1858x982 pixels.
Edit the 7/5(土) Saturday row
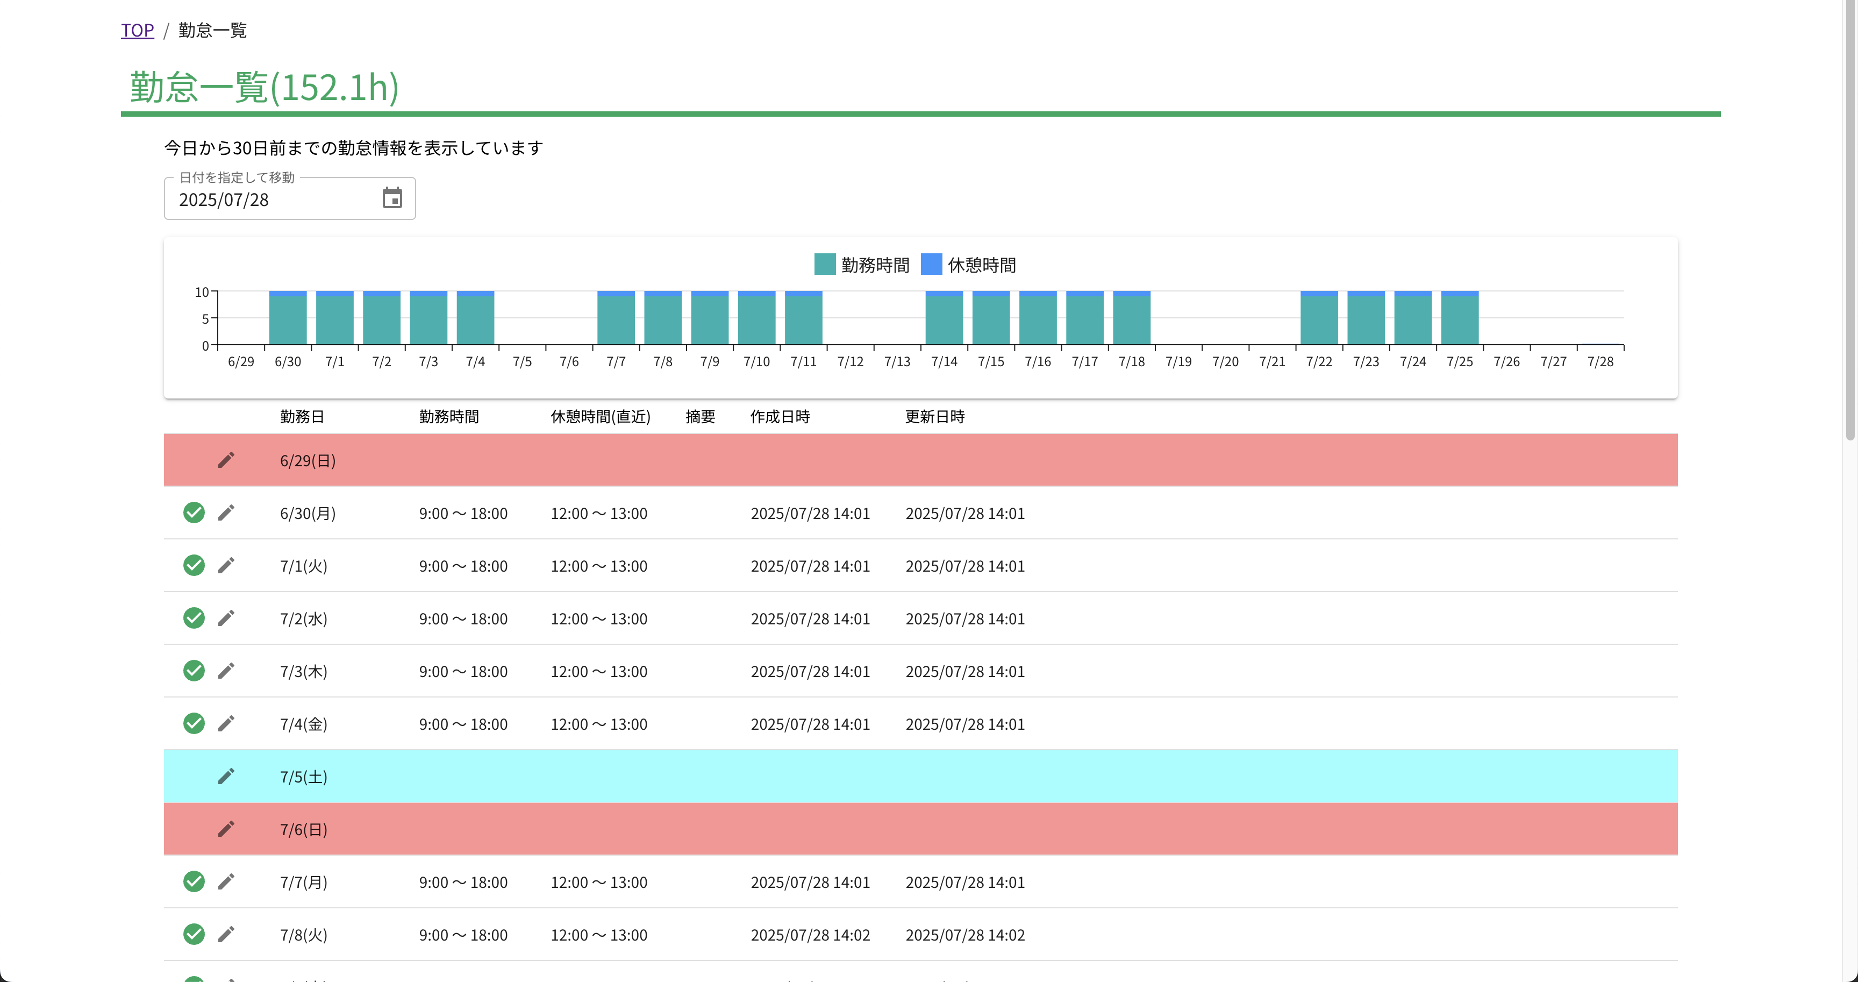(x=226, y=777)
